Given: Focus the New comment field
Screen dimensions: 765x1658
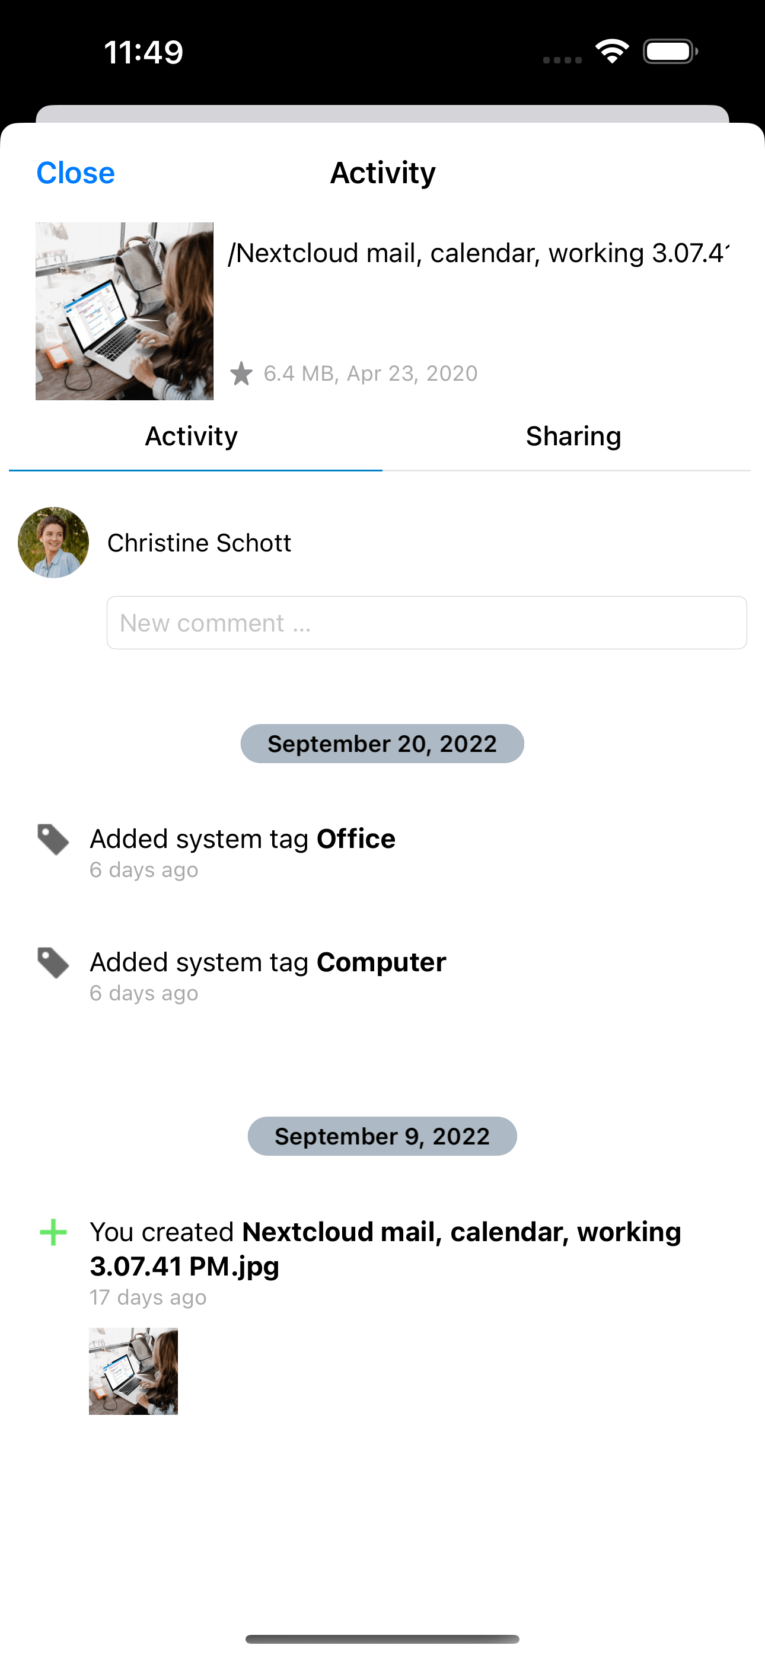Looking at the screenshot, I should (426, 623).
